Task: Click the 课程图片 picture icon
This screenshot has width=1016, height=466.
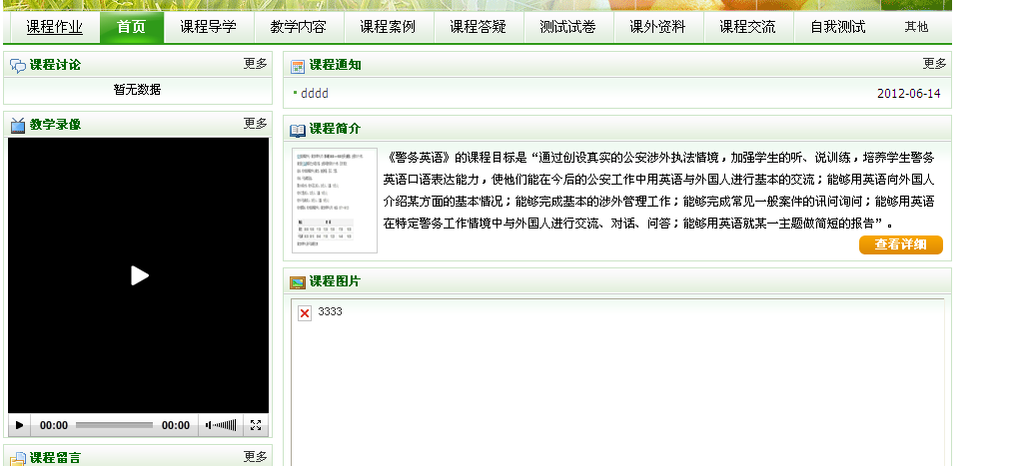Action: [x=297, y=282]
